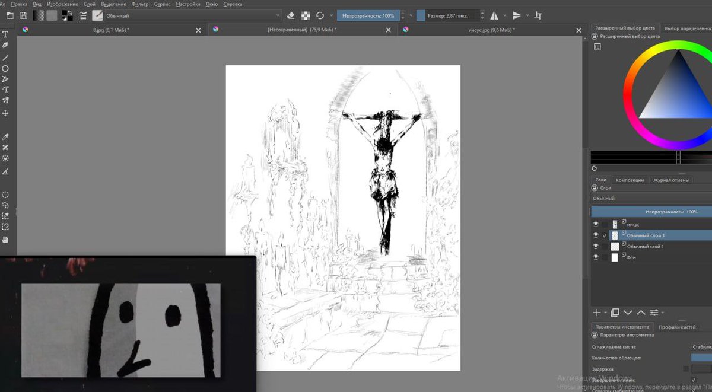Hide the иисус layer with its eye
Image resolution: width=712 pixels, height=392 pixels.
(596, 224)
